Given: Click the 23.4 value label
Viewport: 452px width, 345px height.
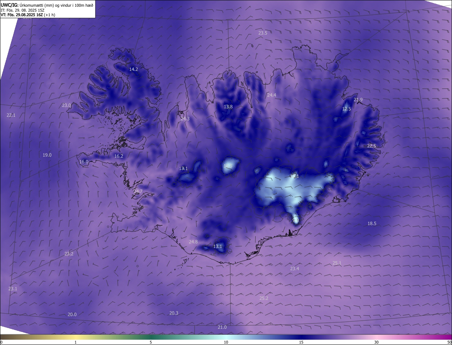Looking at the screenshot, I should point(295,269).
